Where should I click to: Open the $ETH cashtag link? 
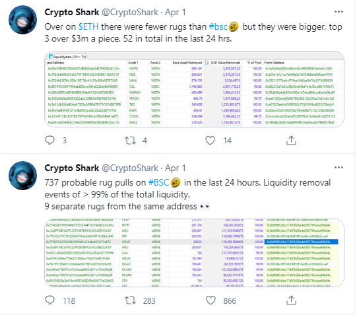pyautogui.click(x=88, y=26)
